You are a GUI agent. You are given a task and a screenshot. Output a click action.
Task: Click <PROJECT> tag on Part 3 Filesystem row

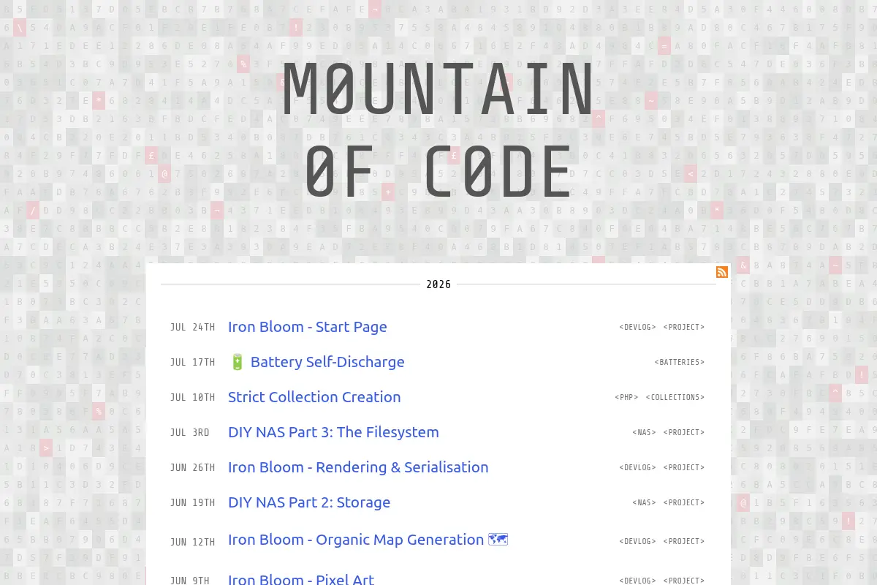pos(684,432)
